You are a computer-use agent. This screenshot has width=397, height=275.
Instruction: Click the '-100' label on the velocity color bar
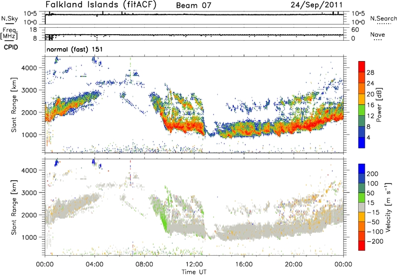(375, 232)
